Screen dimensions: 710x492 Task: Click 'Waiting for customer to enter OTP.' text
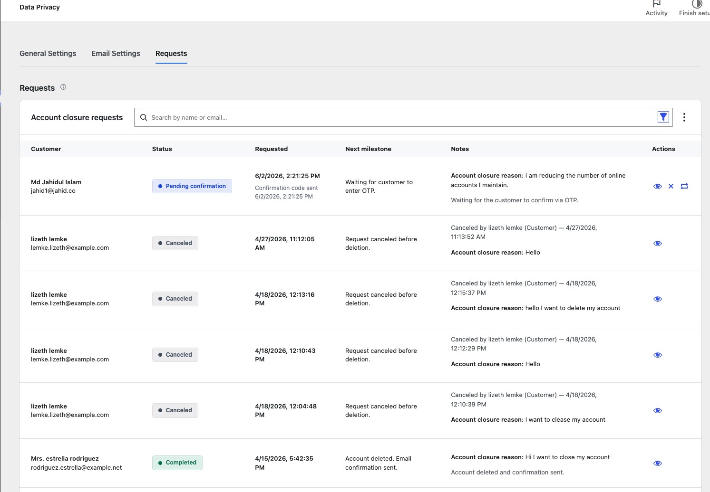[x=379, y=187]
